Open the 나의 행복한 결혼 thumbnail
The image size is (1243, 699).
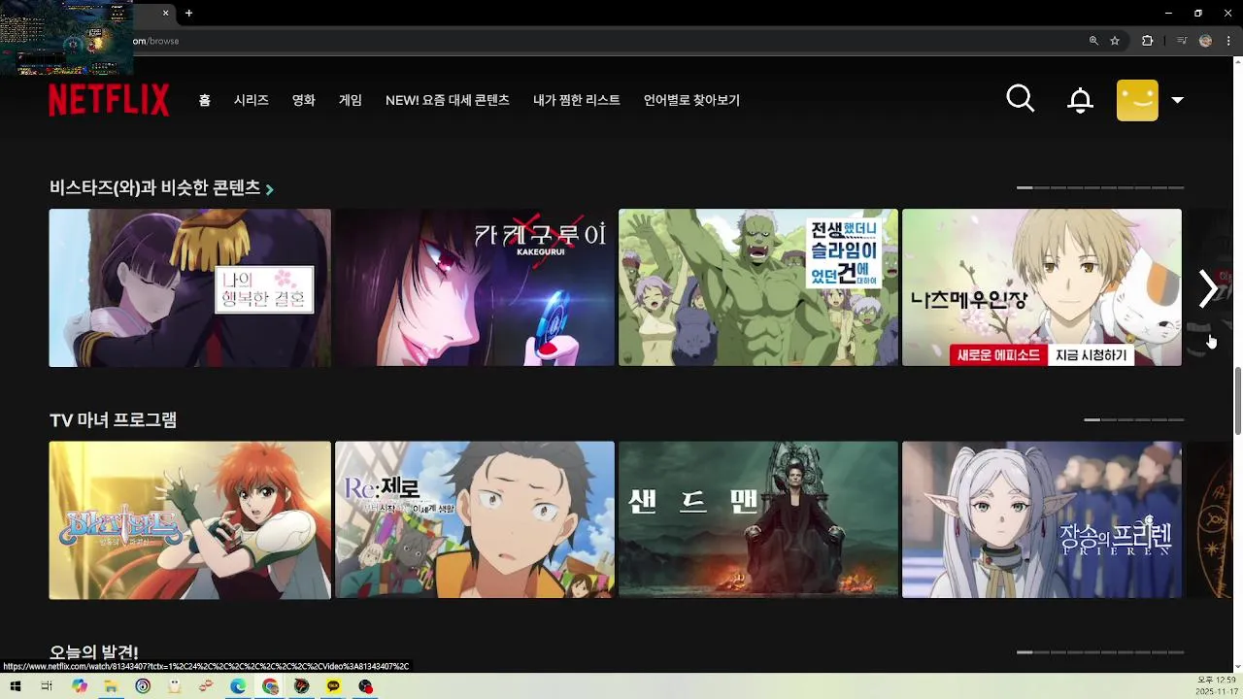click(x=190, y=288)
